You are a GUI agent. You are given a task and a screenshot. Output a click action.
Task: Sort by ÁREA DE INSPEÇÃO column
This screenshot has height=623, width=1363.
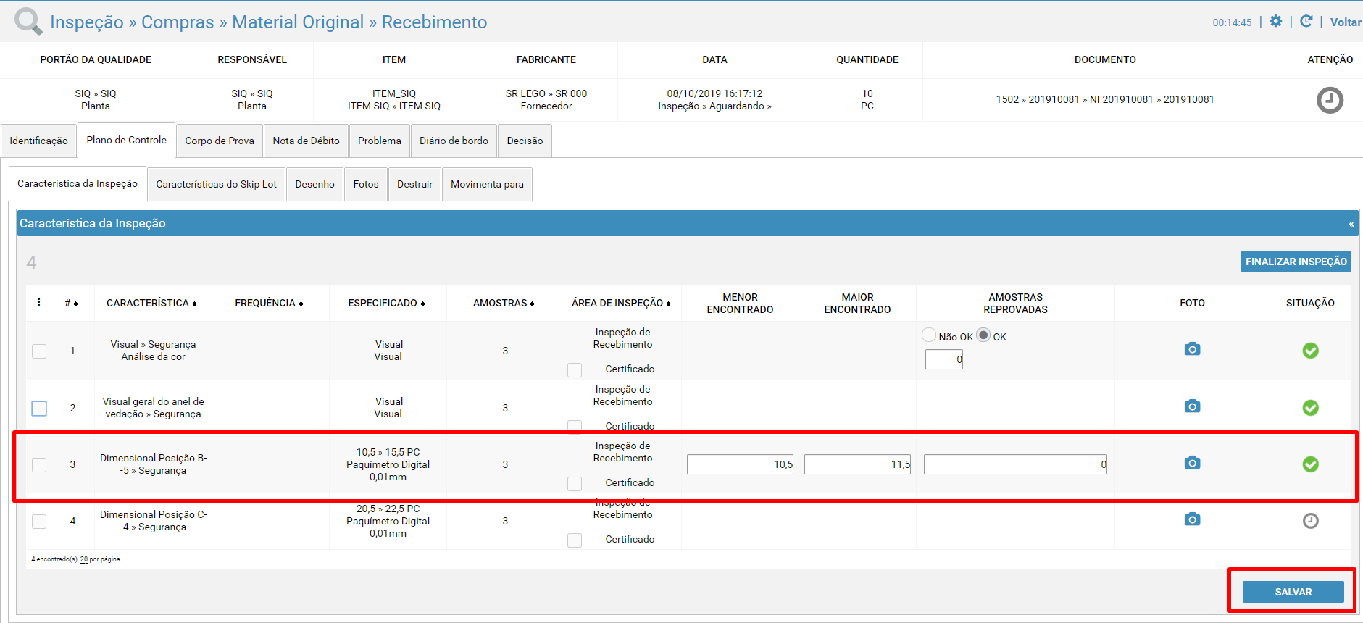(621, 303)
